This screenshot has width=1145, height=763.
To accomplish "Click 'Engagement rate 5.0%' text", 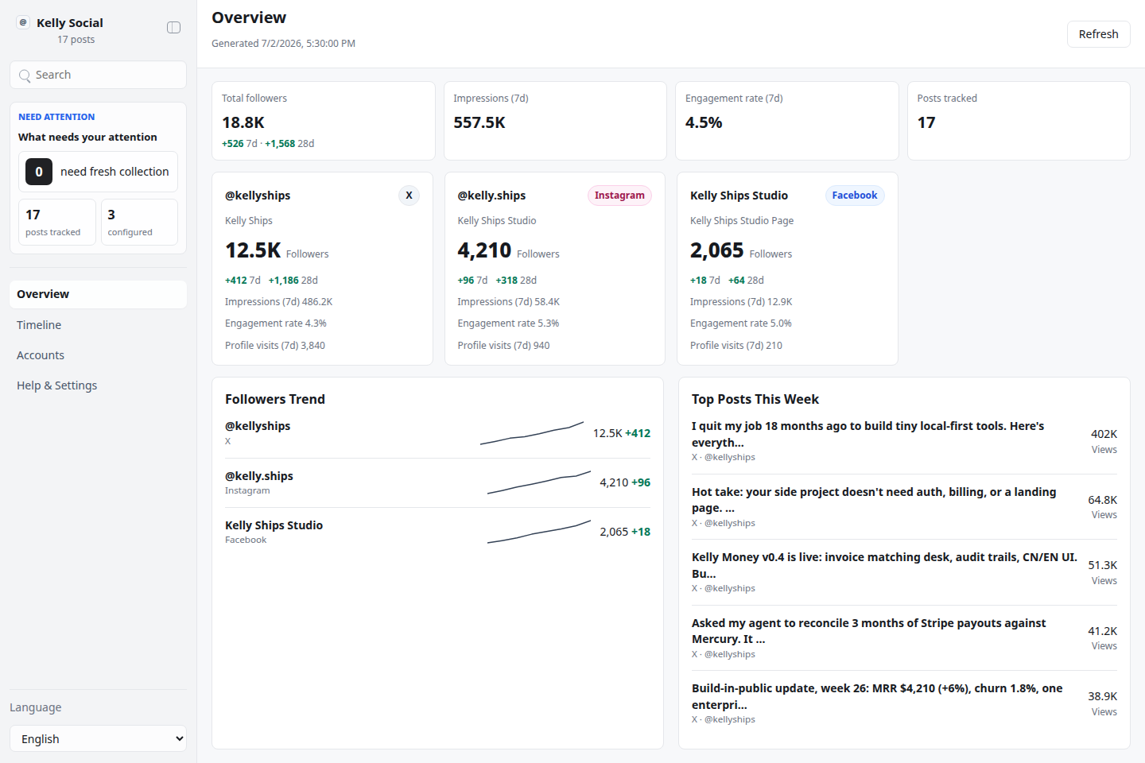I will (741, 323).
